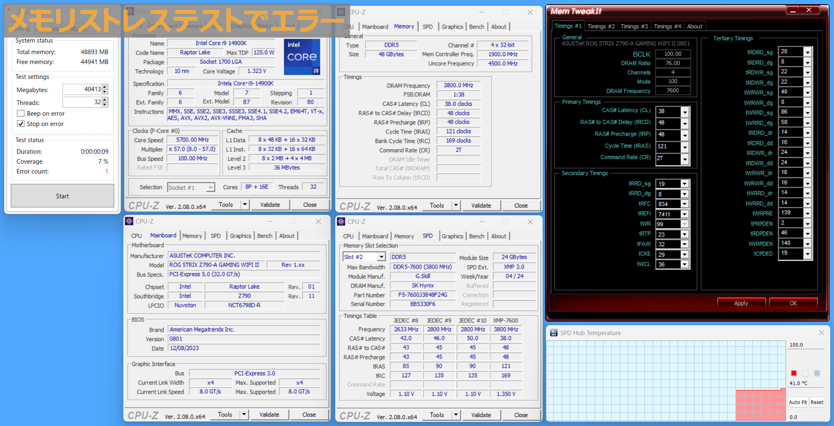
Task: Expand the CAS# Latency (CL) dropdown
Action: 685,112
